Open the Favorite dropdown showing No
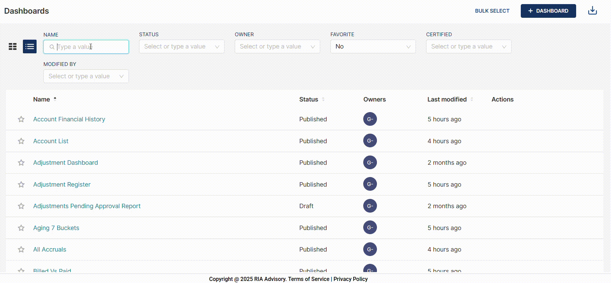611x283 pixels. (373, 46)
